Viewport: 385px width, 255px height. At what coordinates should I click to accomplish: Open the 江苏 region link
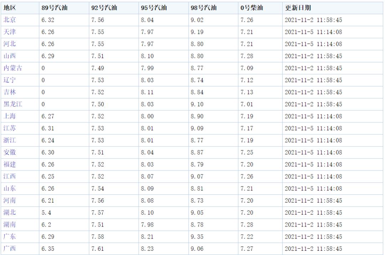click(10, 128)
